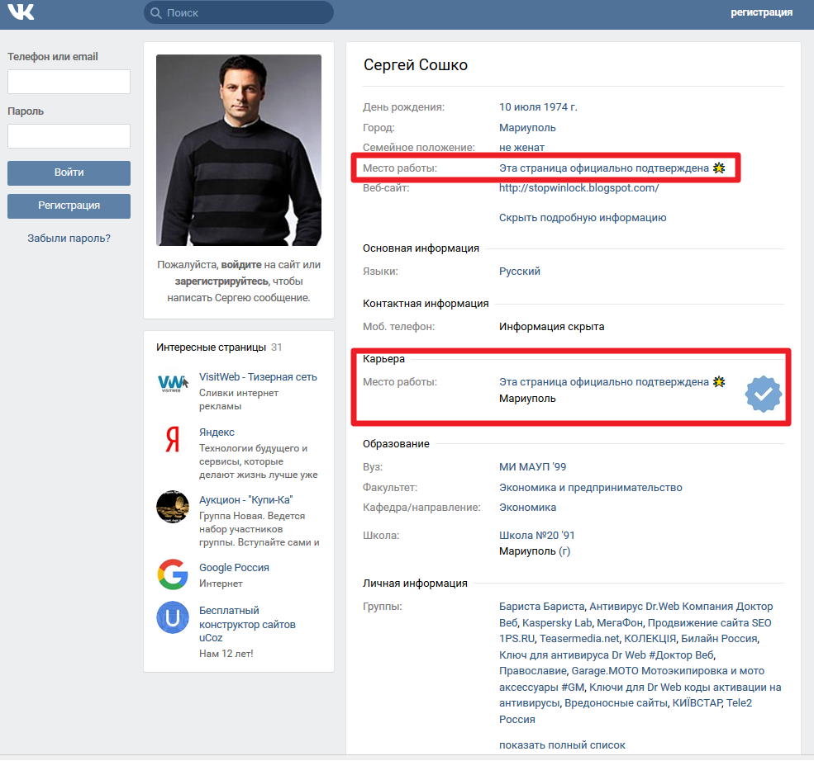Image resolution: width=814 pixels, height=761 pixels.
Task: Open the VisitWeb page logo
Action: pos(173,383)
